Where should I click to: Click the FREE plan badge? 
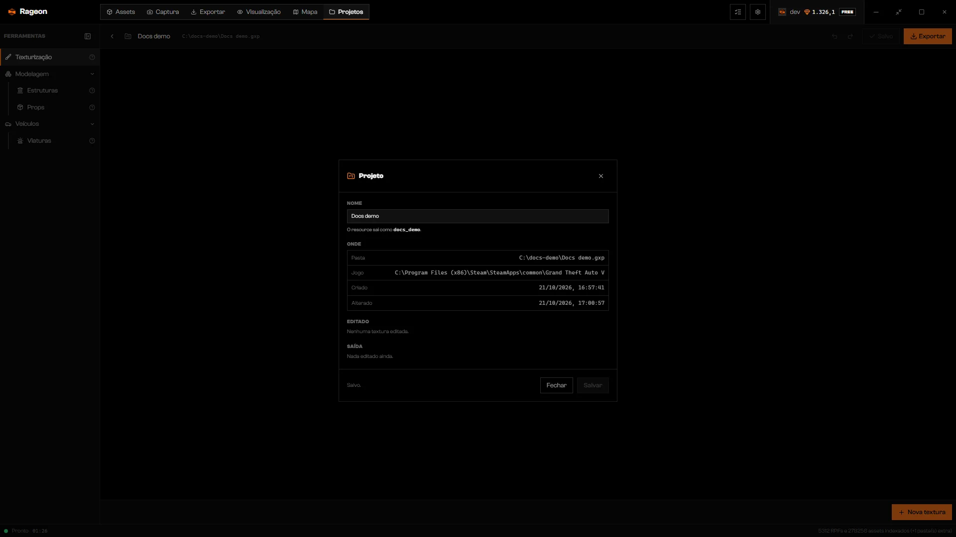(x=847, y=12)
